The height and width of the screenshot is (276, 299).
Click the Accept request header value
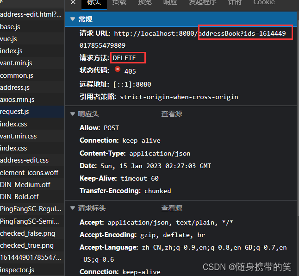click(x=170, y=222)
